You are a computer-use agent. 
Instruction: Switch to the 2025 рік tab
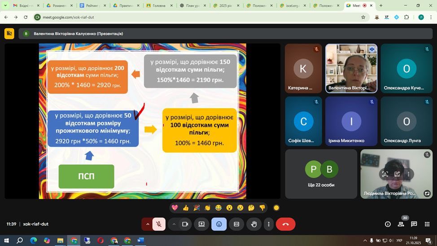(226, 5)
